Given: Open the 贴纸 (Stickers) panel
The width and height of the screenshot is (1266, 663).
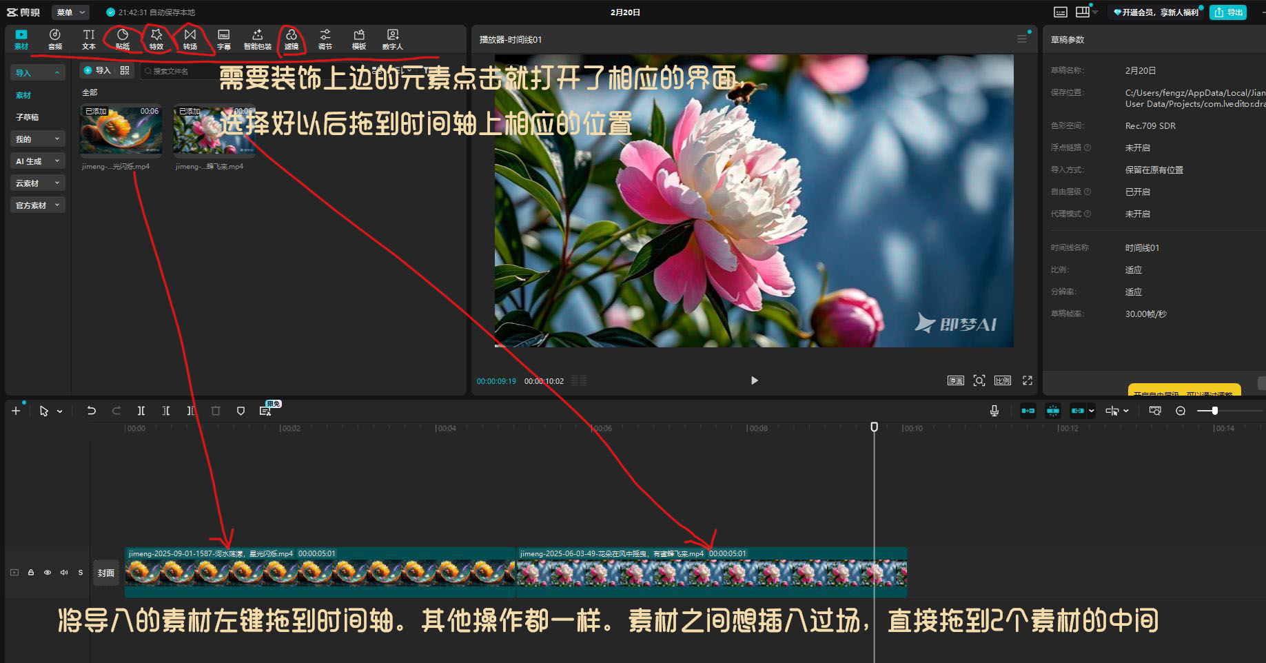Looking at the screenshot, I should (x=122, y=39).
